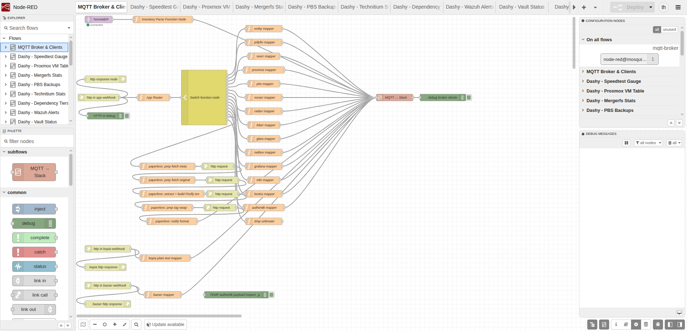The height and width of the screenshot is (331, 687).
Task: Add a new flow tab
Action: tap(584, 7)
